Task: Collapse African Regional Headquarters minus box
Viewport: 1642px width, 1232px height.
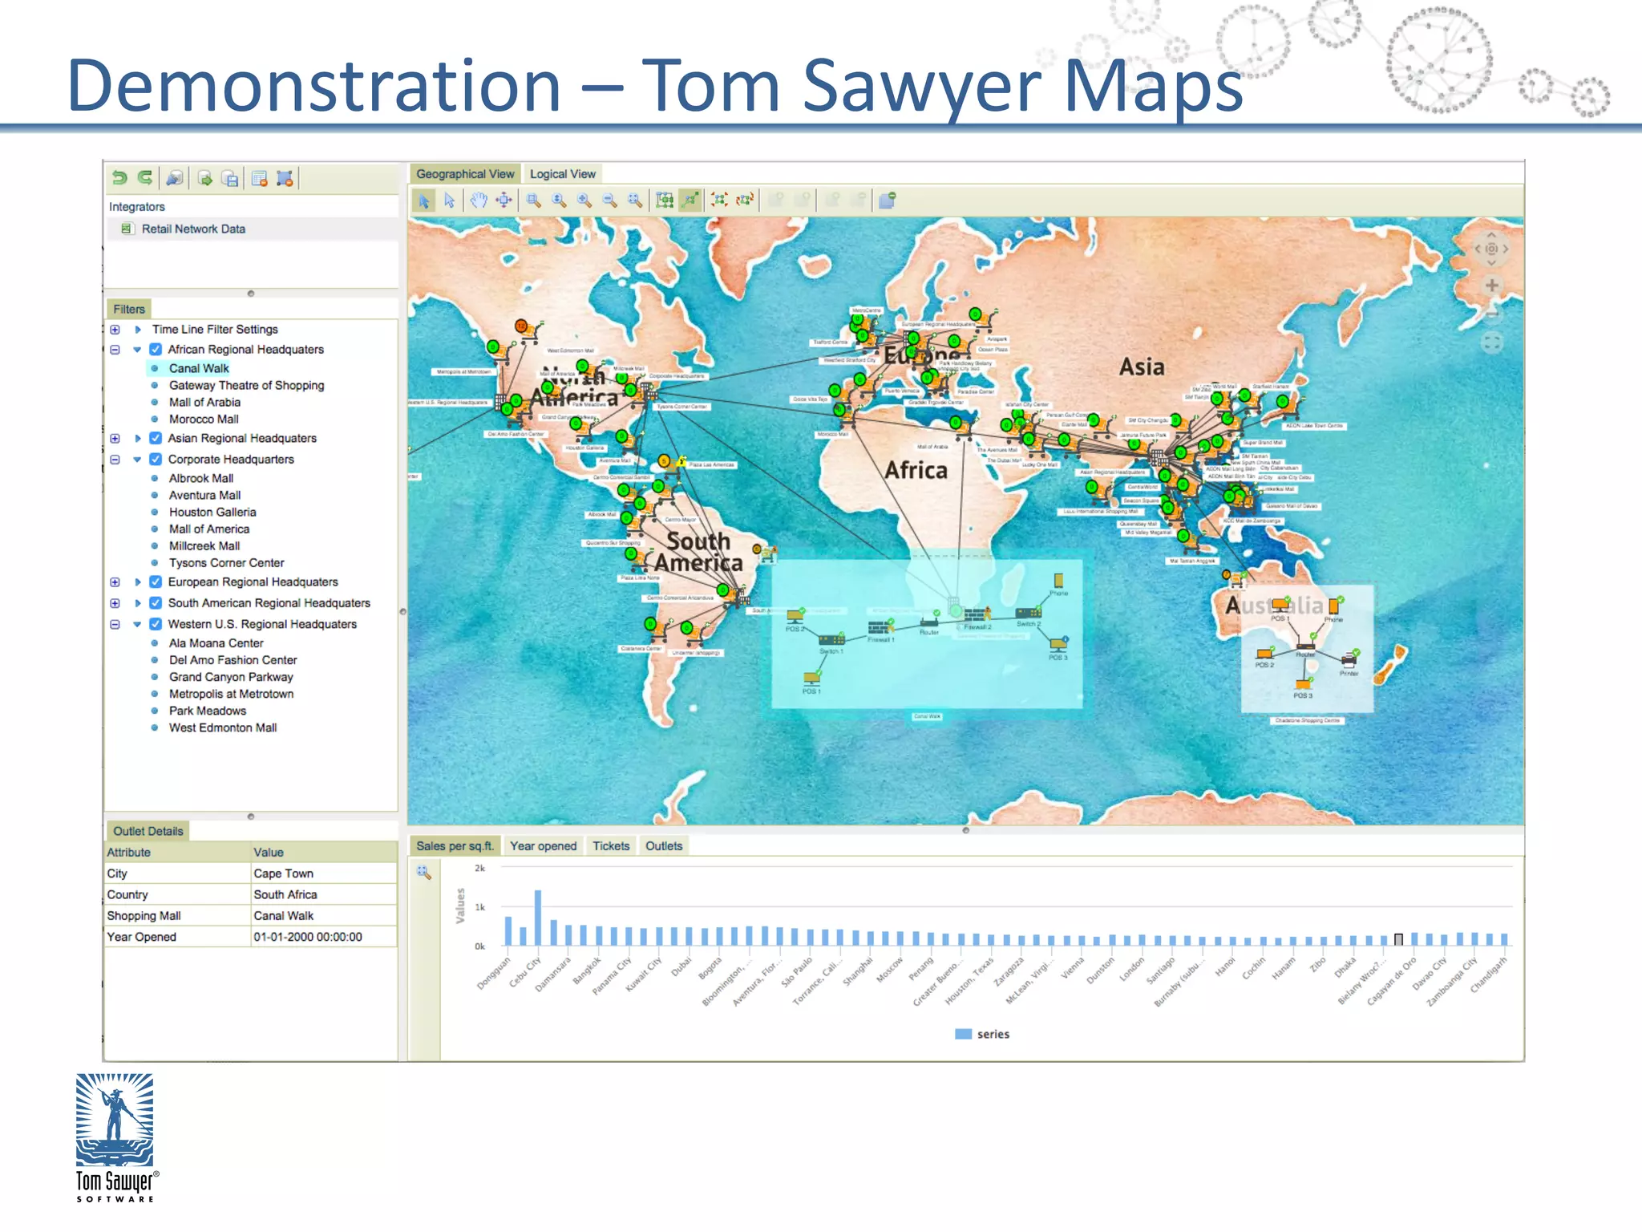Action: [115, 350]
